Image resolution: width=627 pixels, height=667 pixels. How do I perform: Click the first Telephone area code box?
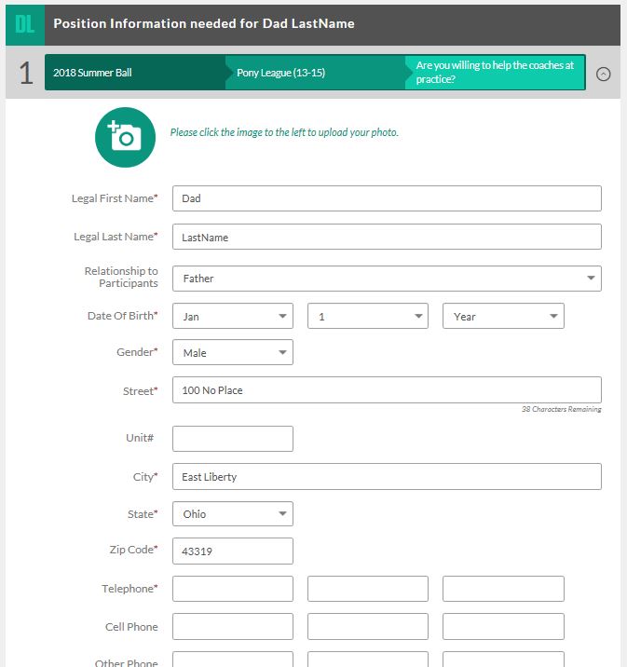(x=233, y=589)
